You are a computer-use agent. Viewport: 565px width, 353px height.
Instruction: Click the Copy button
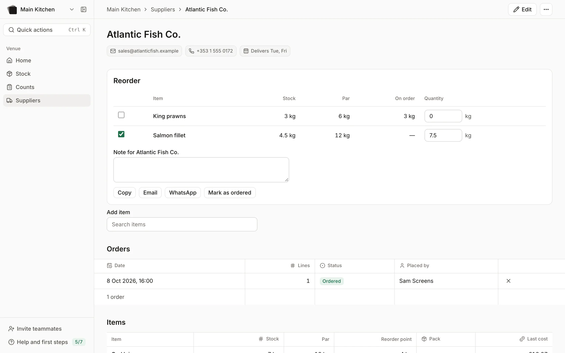pos(125,193)
